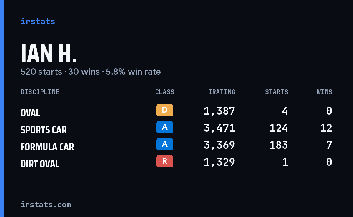Sort by the IRATING column header
Viewport: 353px width, 217px height.
point(222,92)
